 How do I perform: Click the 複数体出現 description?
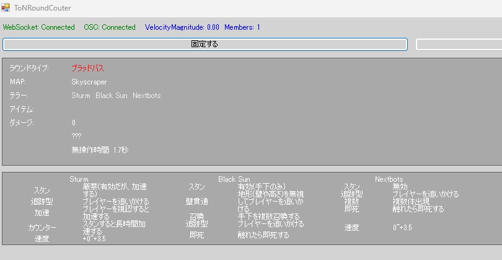411,202
